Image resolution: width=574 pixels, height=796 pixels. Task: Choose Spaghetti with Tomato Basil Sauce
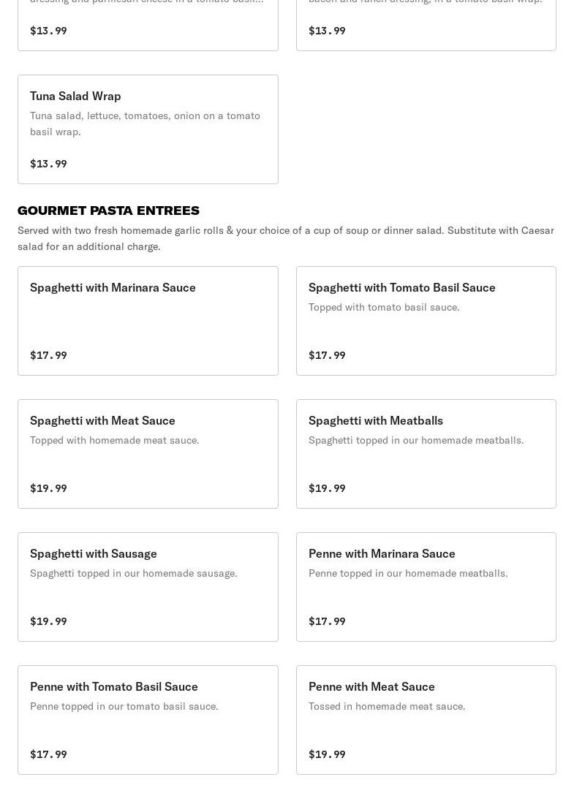tap(401, 287)
